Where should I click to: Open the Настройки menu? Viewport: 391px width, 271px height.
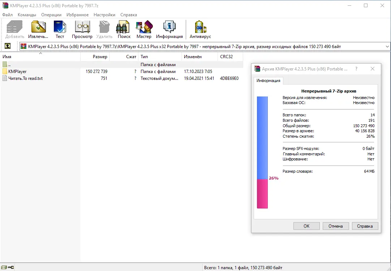(104, 15)
